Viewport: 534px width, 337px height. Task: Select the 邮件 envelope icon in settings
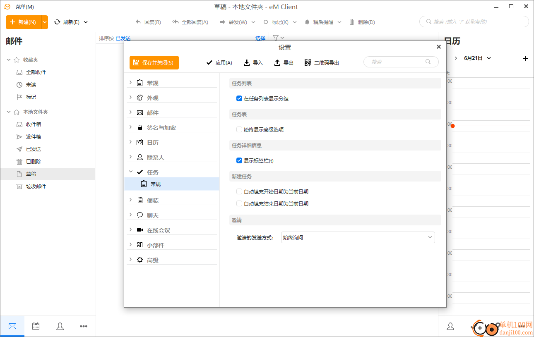(x=140, y=112)
